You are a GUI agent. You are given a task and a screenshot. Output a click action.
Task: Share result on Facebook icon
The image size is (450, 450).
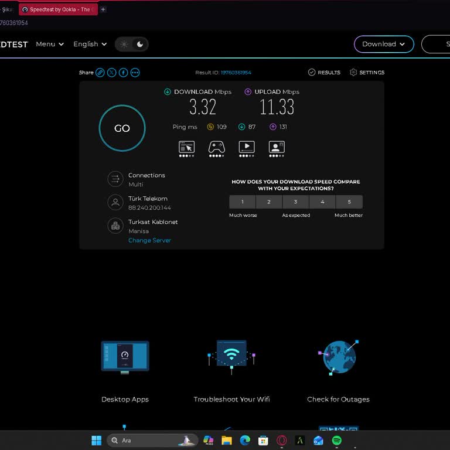[124, 73]
